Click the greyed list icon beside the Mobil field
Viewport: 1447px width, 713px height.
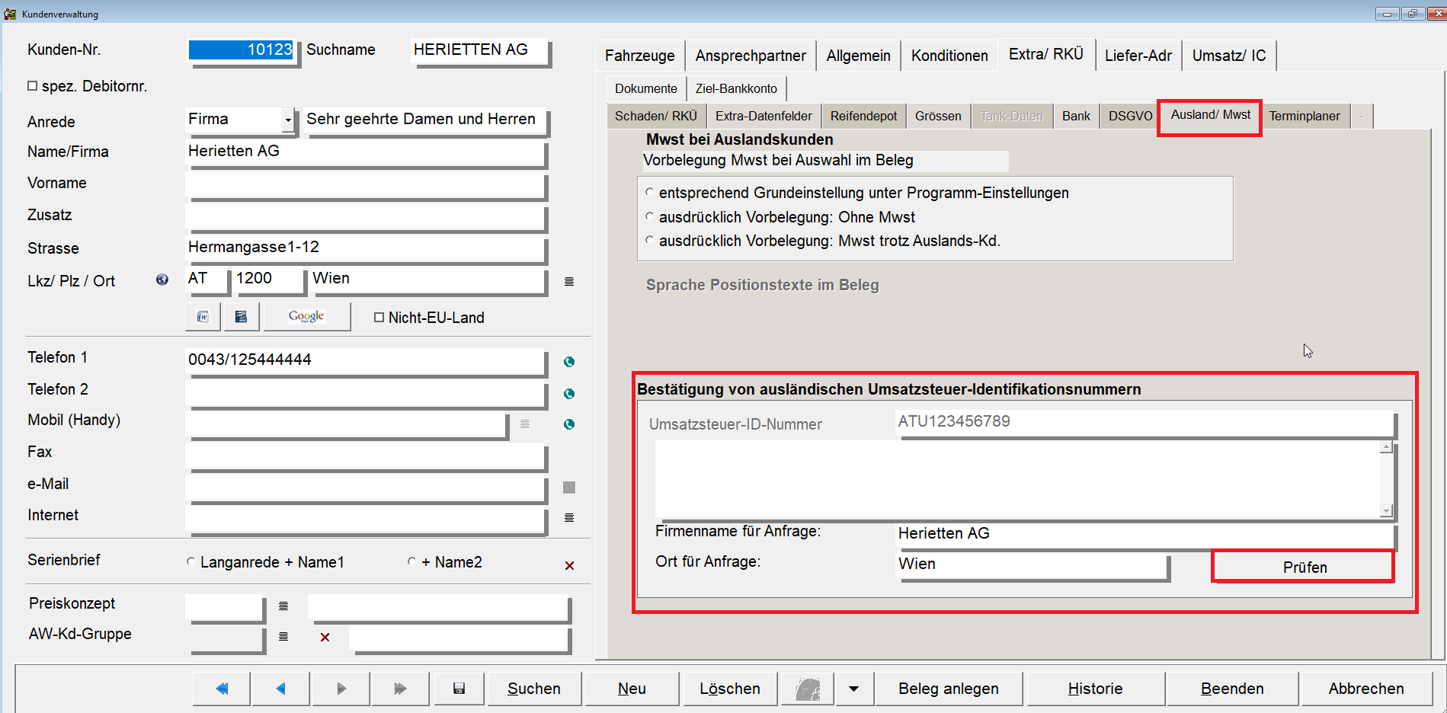[525, 424]
